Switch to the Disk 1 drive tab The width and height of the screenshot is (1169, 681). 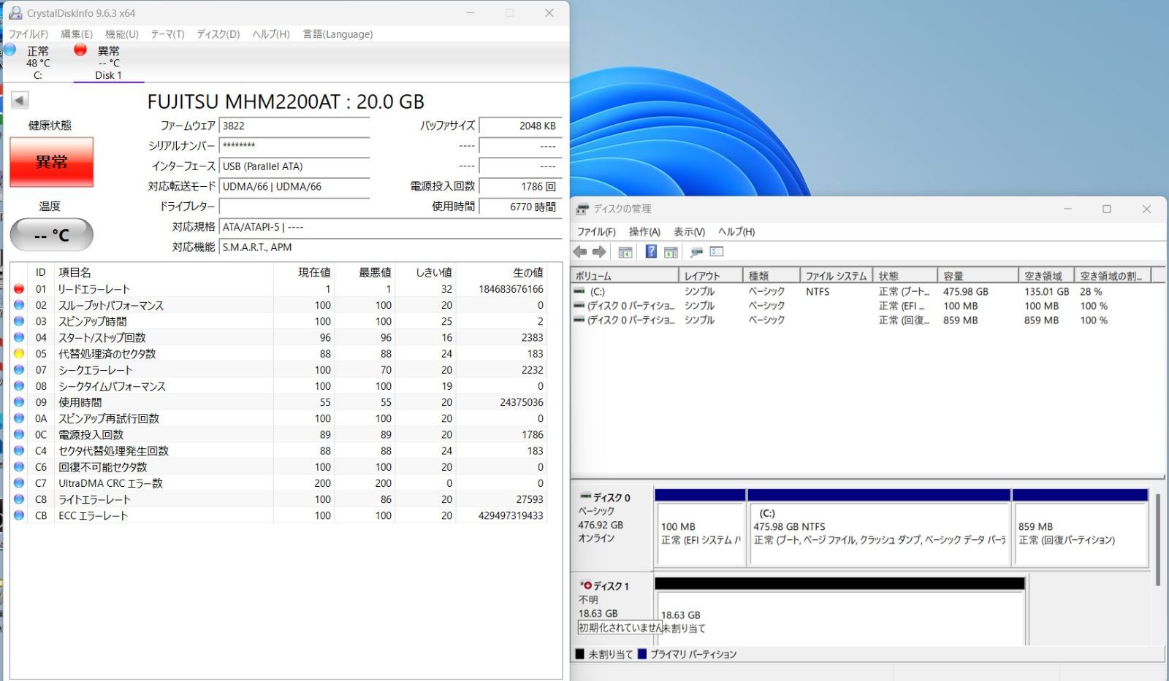(x=108, y=62)
